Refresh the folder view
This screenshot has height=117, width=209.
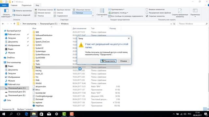[174, 24]
